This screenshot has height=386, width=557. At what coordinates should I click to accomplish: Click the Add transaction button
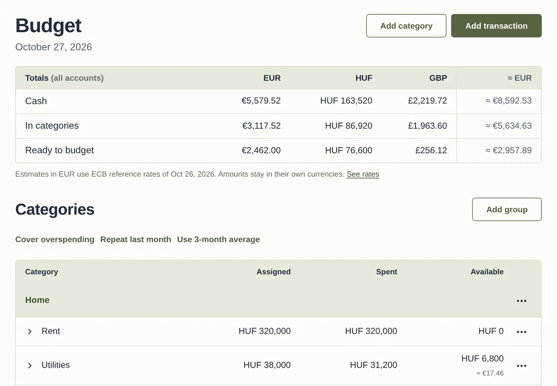[x=496, y=26]
